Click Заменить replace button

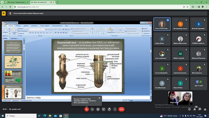coord(146,31)
